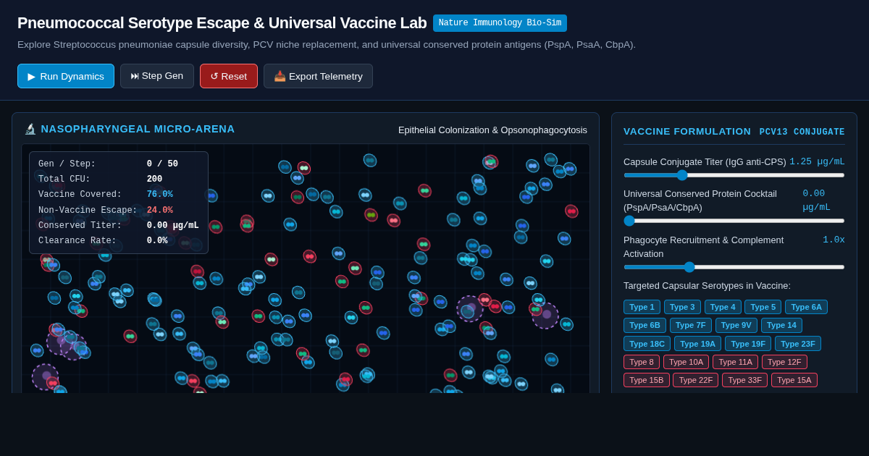The width and height of the screenshot is (869, 456).
Task: Toggle serotype Type 9V chip
Action: point(736,326)
